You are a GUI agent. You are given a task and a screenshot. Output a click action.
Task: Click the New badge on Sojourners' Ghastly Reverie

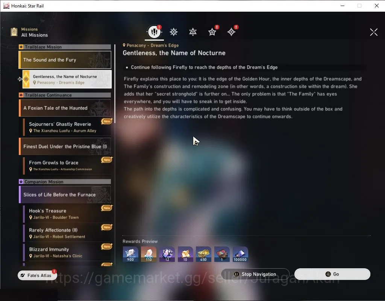click(x=107, y=121)
